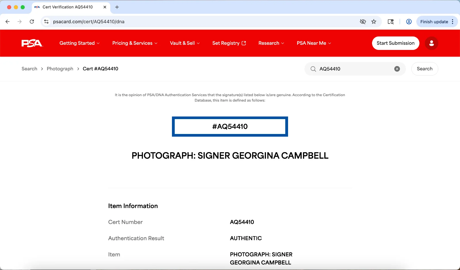Click the Start Submission button
The width and height of the screenshot is (460, 270).
click(x=396, y=43)
